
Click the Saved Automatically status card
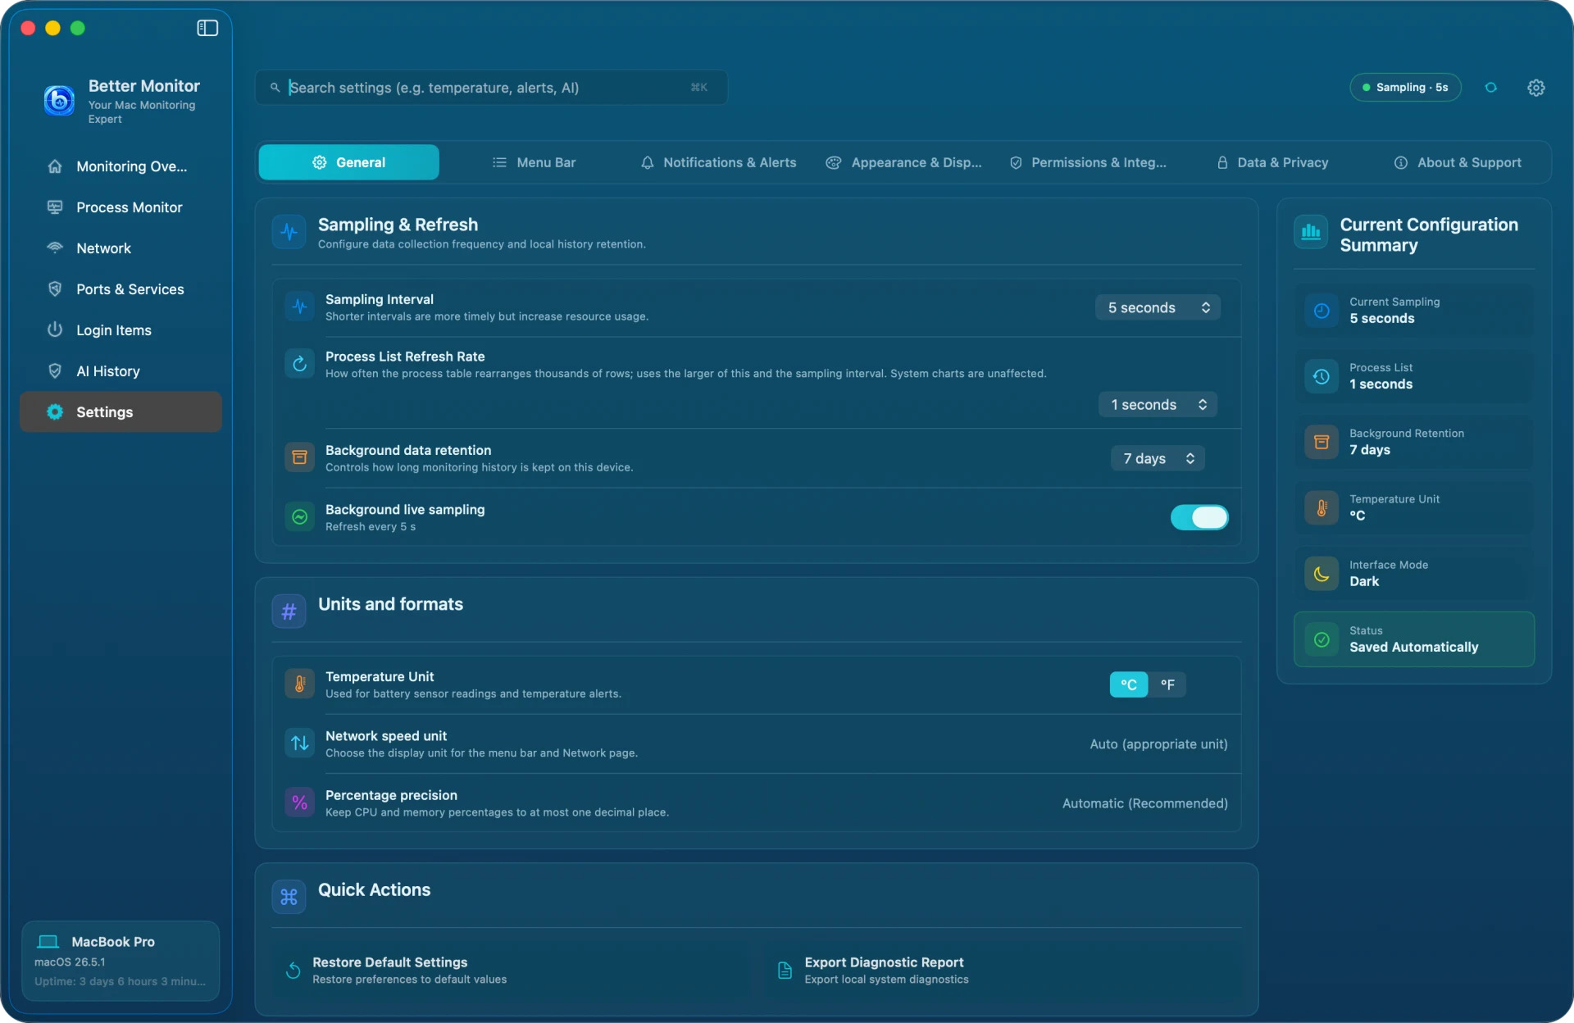(x=1414, y=639)
